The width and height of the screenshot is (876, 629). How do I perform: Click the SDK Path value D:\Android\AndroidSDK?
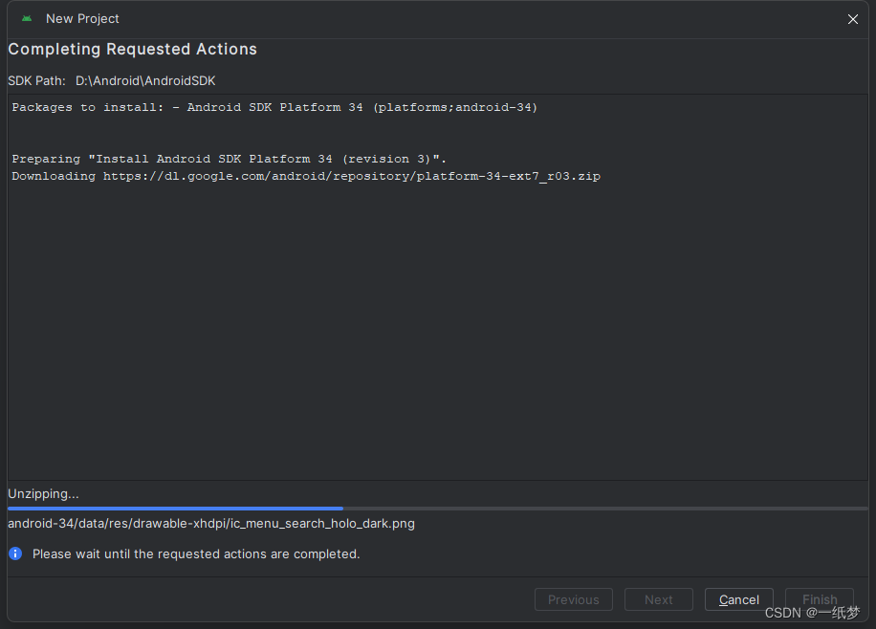tap(145, 81)
